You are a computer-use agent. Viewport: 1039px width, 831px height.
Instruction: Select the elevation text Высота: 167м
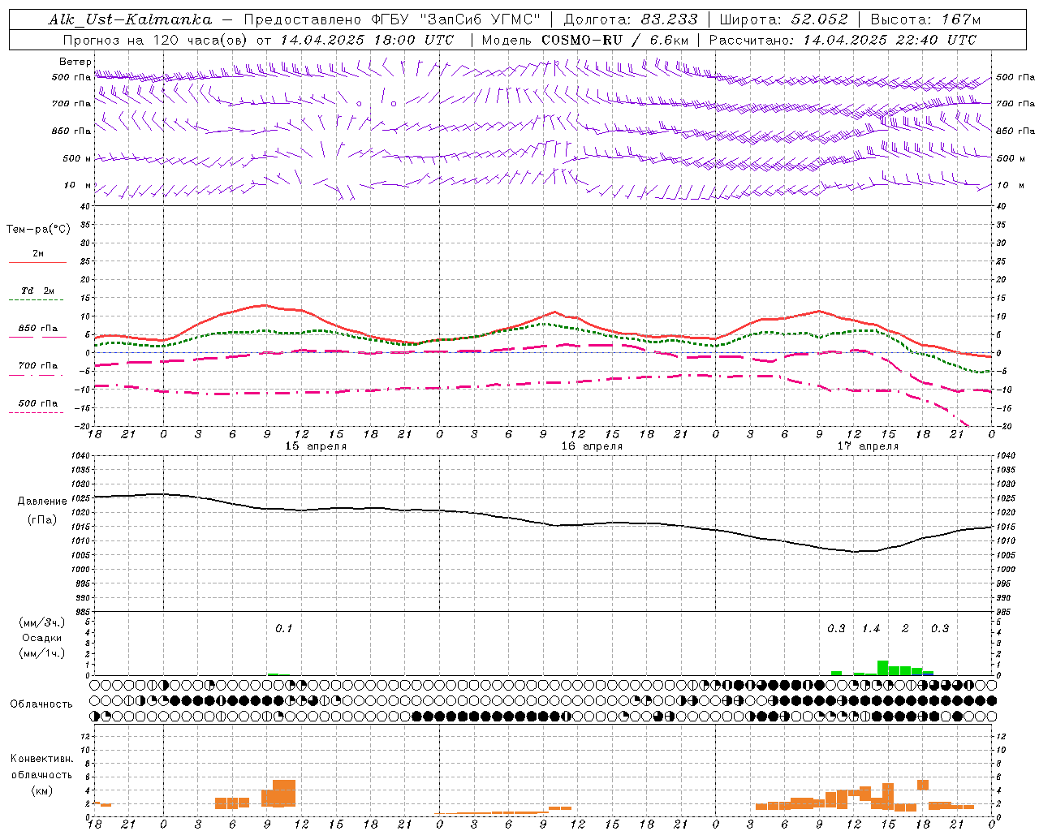click(x=925, y=19)
